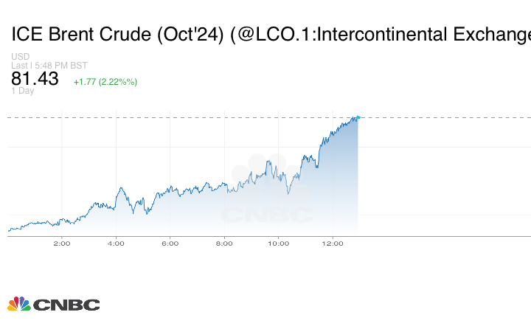Click the green +1.77 (2.22%) change
This screenshot has width=531, height=332.
click(105, 81)
